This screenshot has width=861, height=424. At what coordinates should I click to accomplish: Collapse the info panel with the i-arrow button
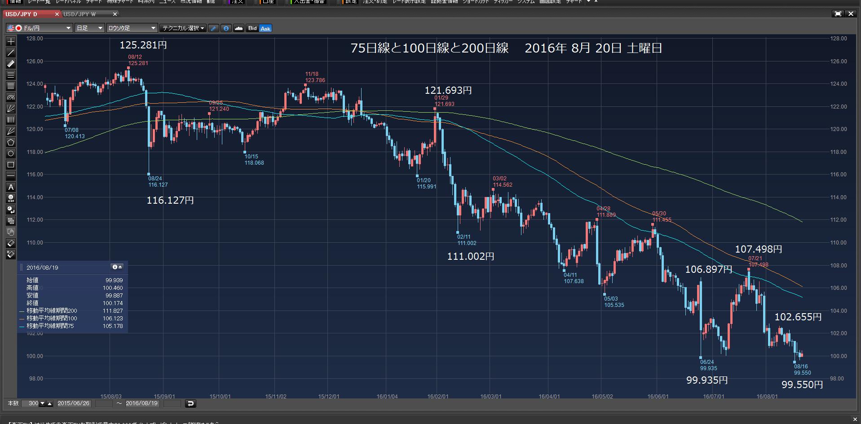click(117, 267)
